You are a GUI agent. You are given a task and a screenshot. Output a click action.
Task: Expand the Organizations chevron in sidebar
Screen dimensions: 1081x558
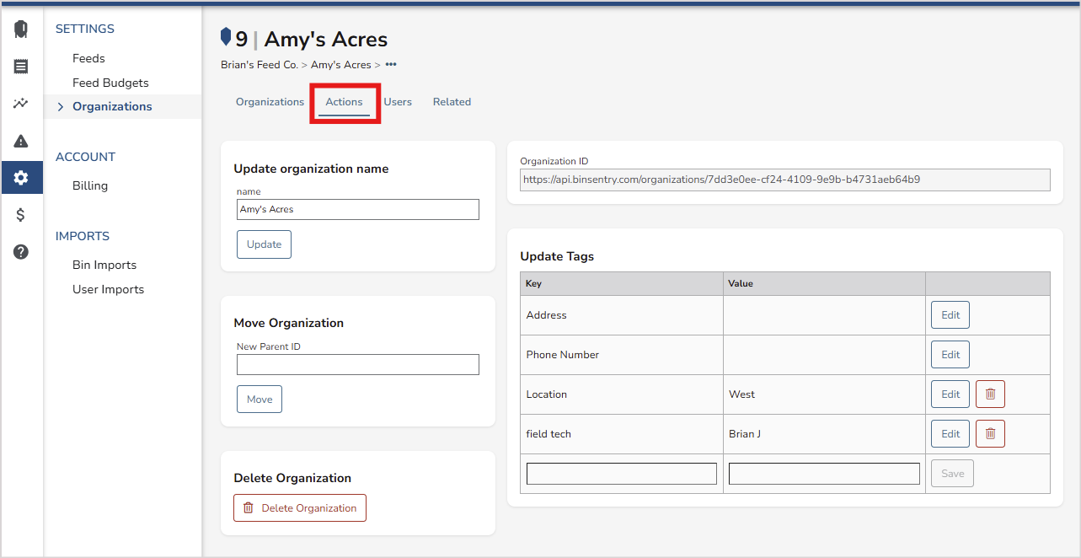click(60, 107)
